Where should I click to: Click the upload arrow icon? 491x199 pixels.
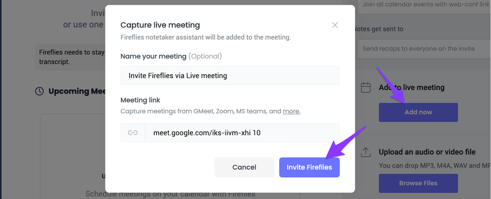tap(365, 152)
